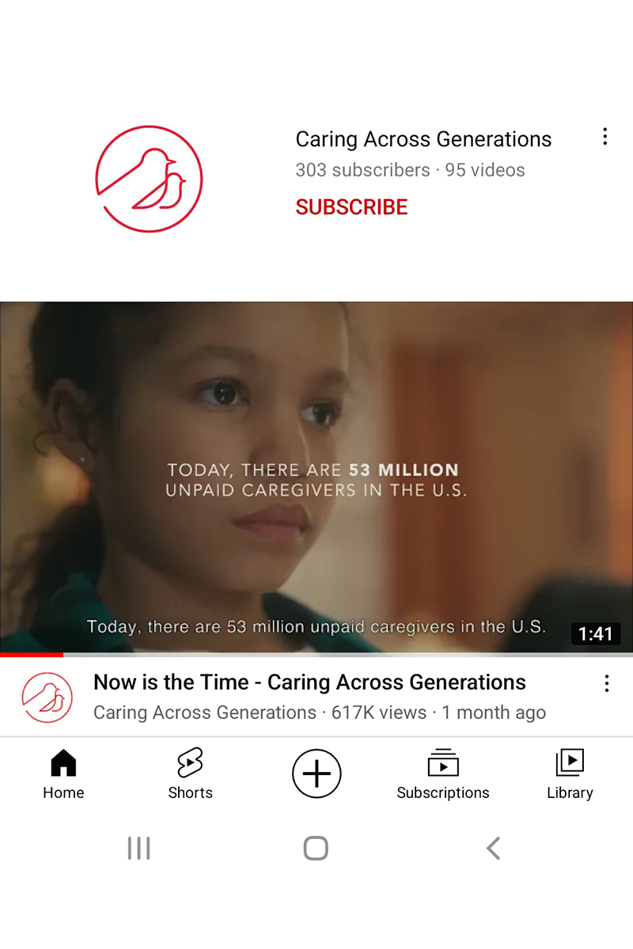Open the Home tab icon

[63, 763]
